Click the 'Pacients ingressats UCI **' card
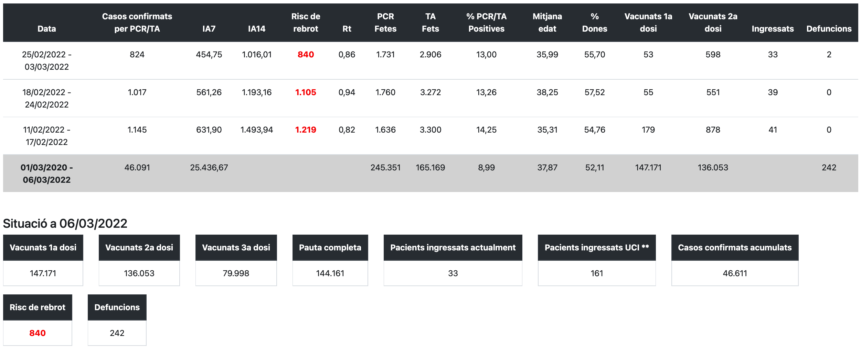The height and width of the screenshot is (349, 861). pyautogui.click(x=597, y=260)
